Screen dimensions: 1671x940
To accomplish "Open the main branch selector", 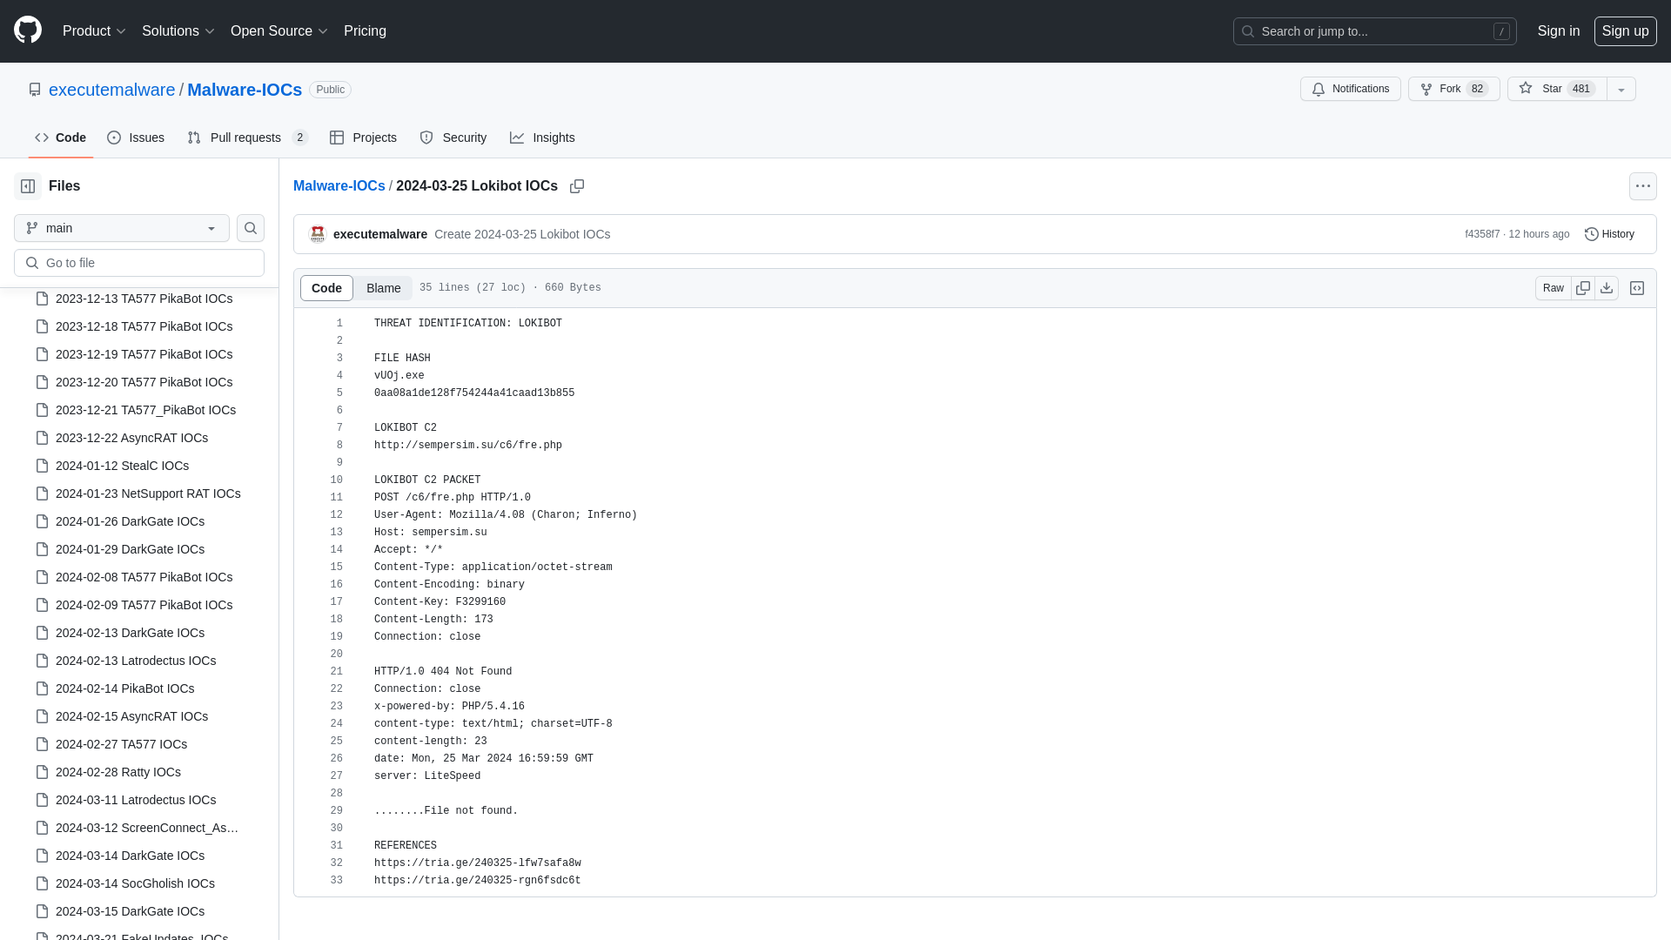I will 122,228.
